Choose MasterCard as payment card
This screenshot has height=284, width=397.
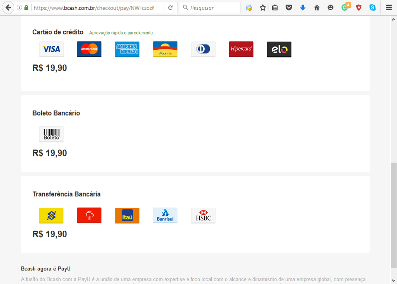[x=89, y=49]
